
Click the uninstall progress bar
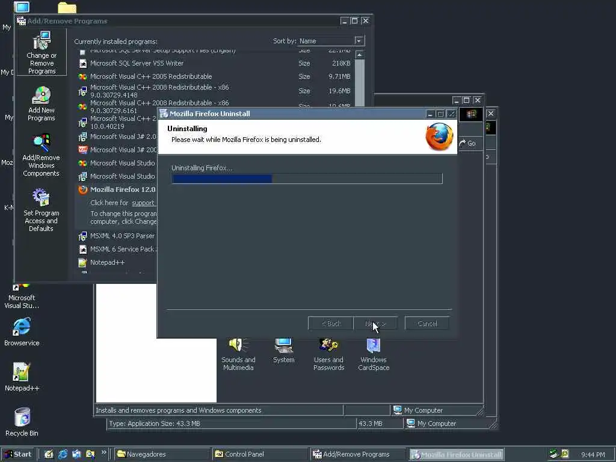click(307, 179)
